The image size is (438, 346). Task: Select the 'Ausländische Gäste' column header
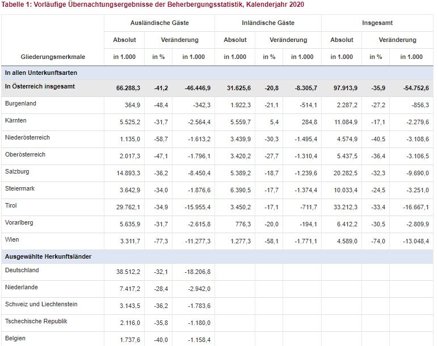pyautogui.click(x=159, y=23)
